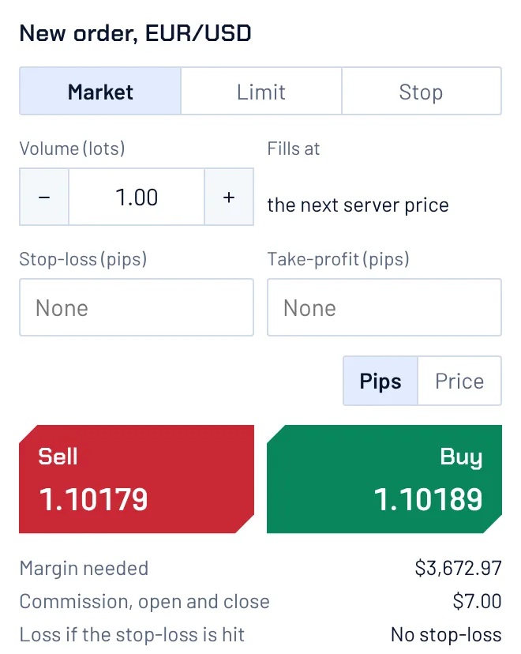The height and width of the screenshot is (654, 521).
Task: Click the commission value $7.00
Action: point(478,601)
